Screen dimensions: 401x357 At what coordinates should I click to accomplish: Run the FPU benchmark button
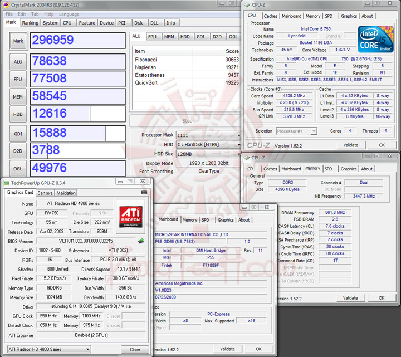click(18, 79)
